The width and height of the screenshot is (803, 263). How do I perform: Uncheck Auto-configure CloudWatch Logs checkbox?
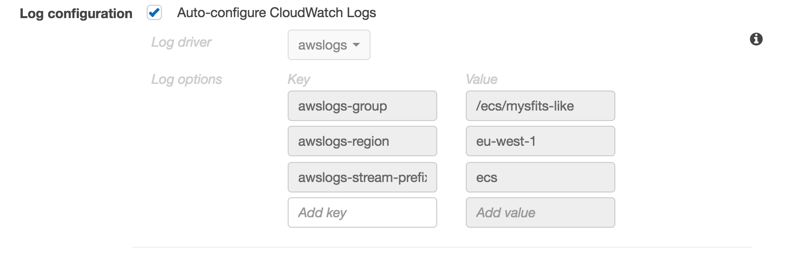click(x=154, y=13)
